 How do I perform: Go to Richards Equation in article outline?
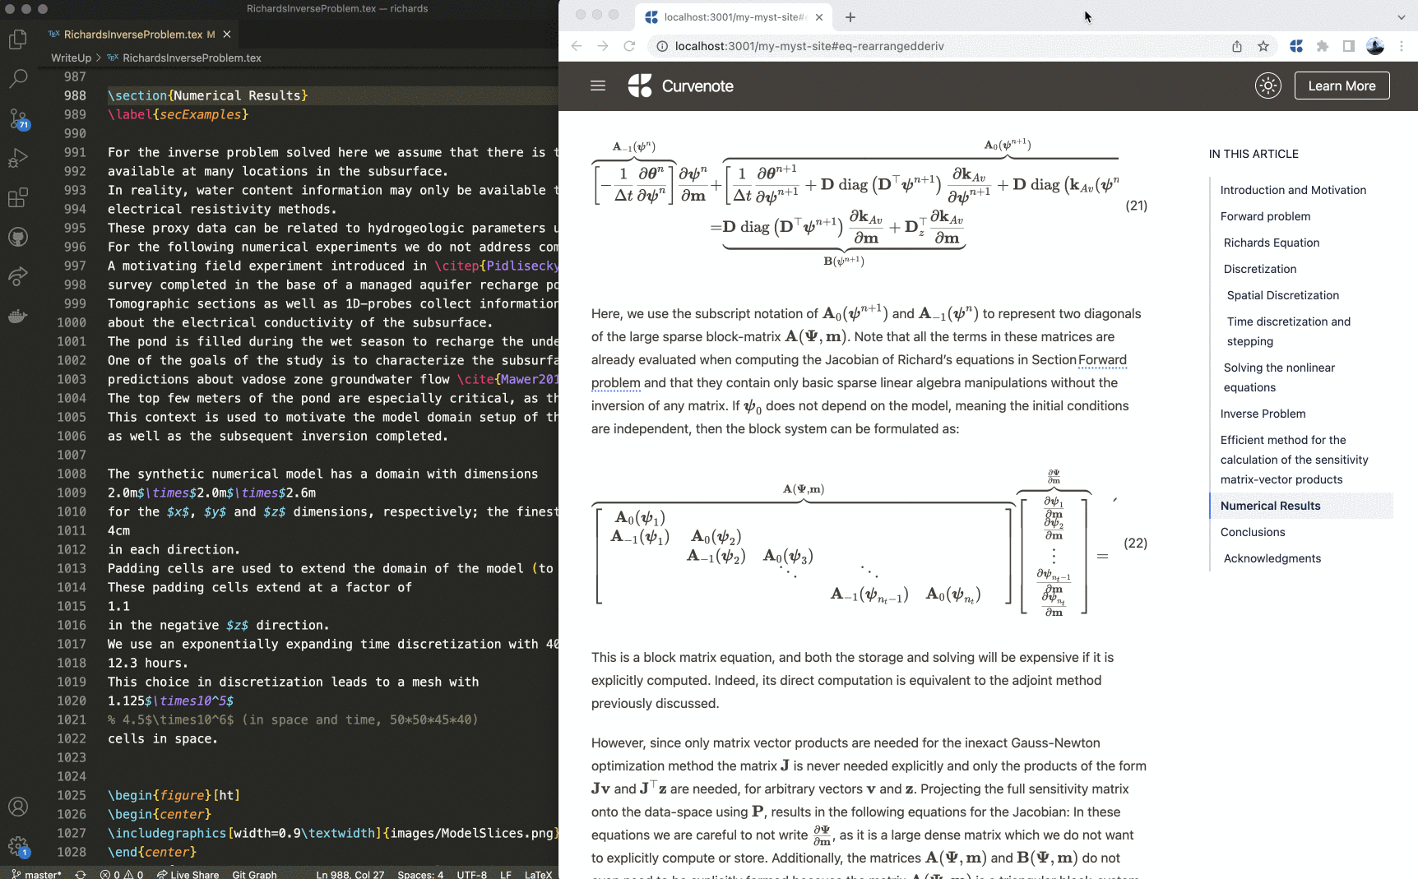(x=1272, y=243)
